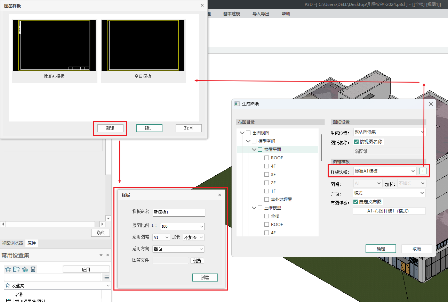This screenshot has height=302, width=448.
Task: Click the new folder icon in 常用设置集
Action: 16,269
